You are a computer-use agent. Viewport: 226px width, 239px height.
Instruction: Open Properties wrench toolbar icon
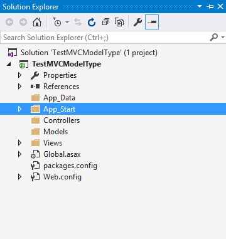coord(137,22)
